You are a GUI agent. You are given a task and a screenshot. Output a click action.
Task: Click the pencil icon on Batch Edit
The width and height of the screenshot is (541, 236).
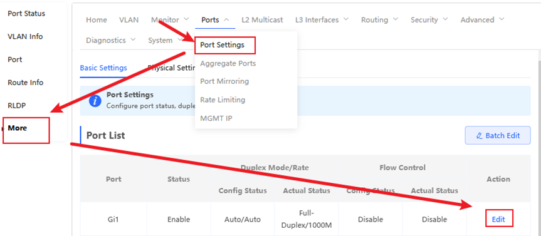(x=479, y=135)
